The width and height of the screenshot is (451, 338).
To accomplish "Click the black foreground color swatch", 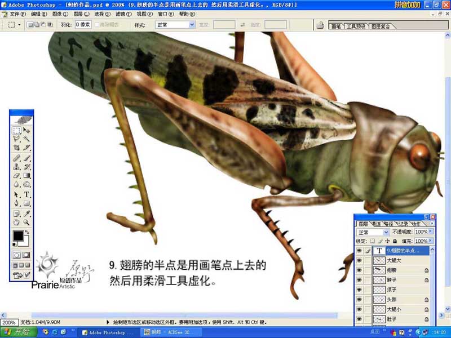I will point(18,235).
